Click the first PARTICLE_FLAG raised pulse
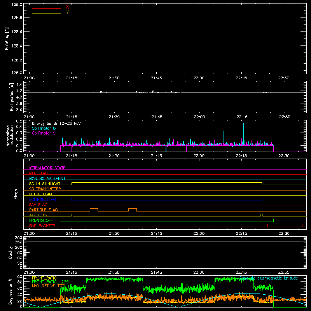311x311 pixels. [94, 210]
